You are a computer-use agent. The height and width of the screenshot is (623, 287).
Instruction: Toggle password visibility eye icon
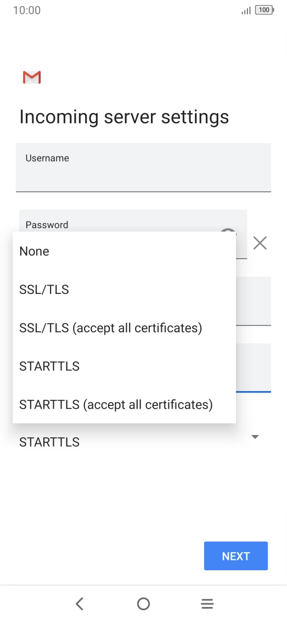pyautogui.click(x=229, y=231)
